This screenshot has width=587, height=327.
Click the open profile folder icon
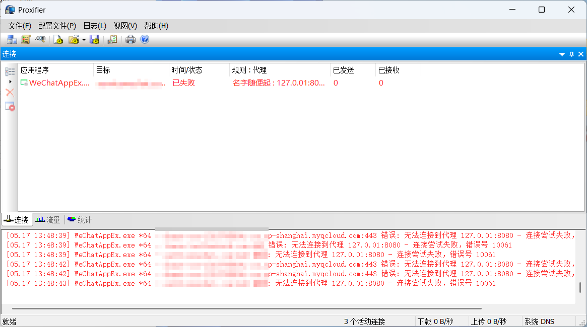[x=74, y=40]
